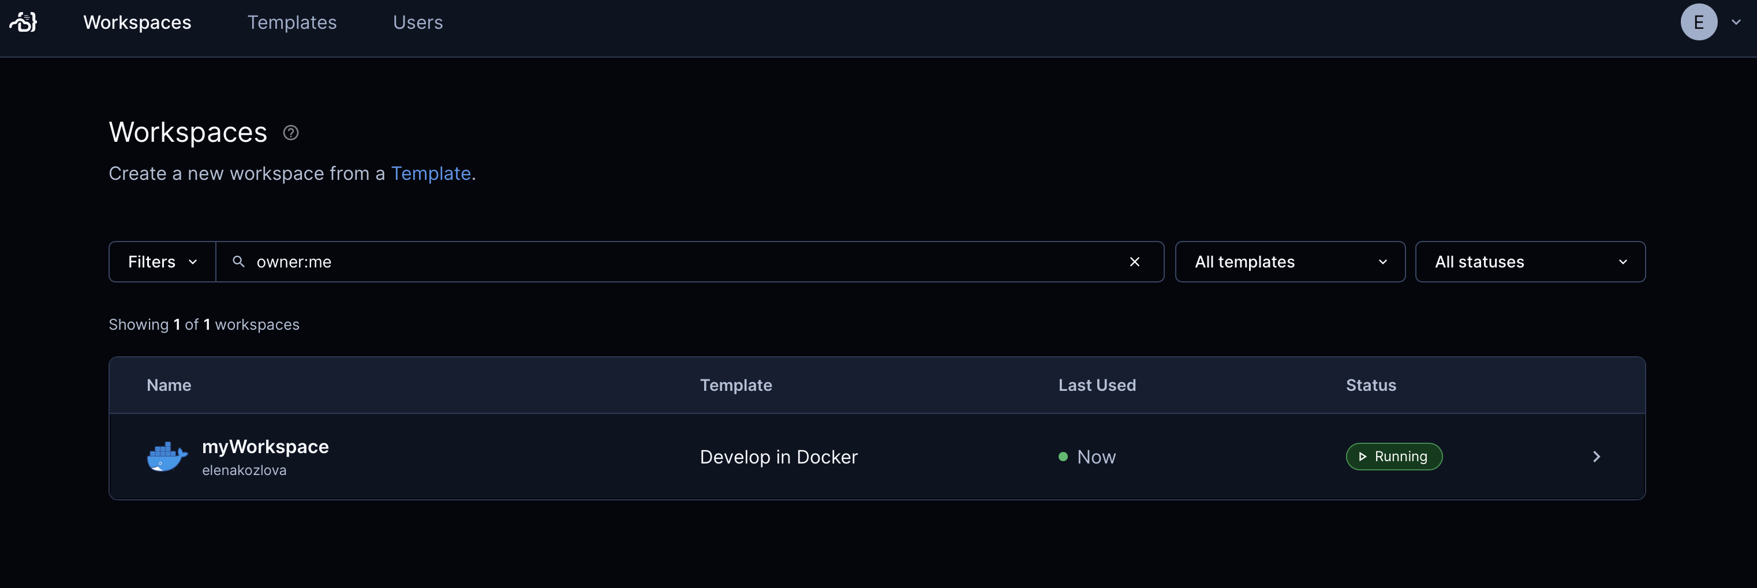The width and height of the screenshot is (1757, 588).
Task: Click the user avatar with letter E
Action: 1699,22
